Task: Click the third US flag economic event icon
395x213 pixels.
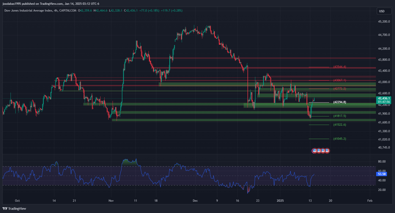Action: coord(323,151)
